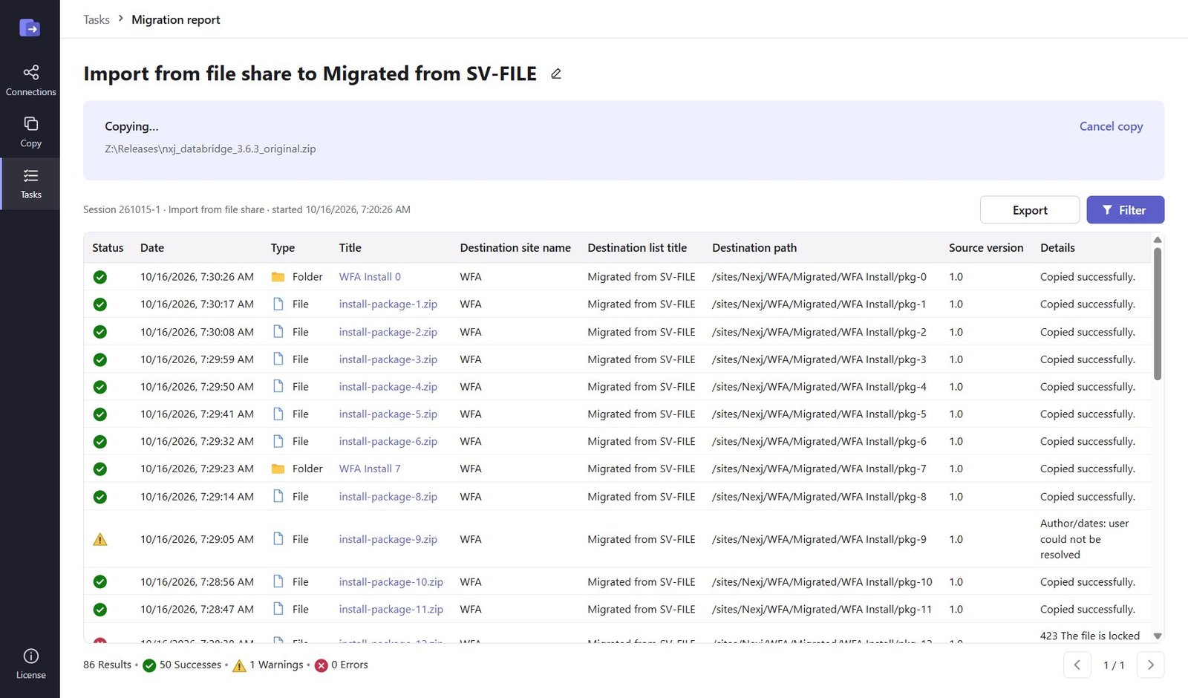Go to the next results page
The height and width of the screenshot is (698, 1188).
[1151, 665]
